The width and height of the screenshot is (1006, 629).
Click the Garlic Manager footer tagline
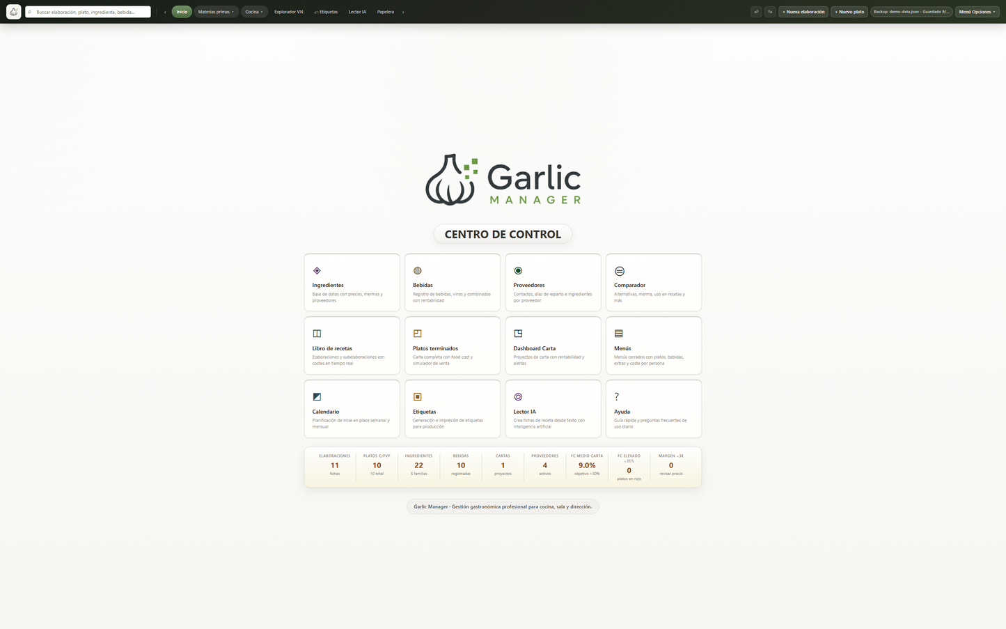503,506
